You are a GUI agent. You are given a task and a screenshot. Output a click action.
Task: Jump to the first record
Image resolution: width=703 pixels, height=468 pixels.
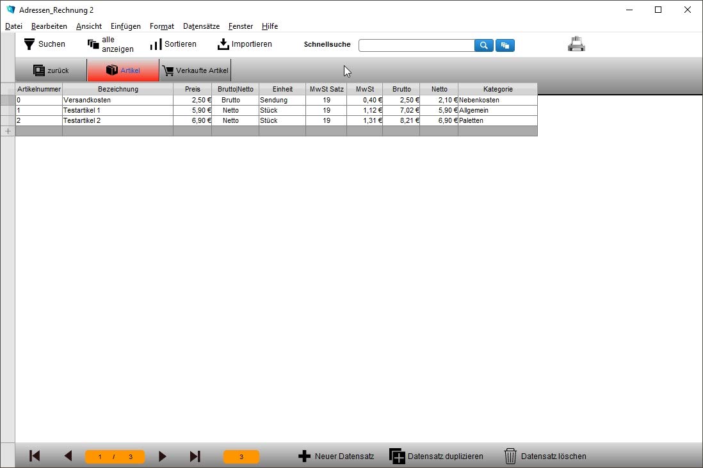click(x=35, y=456)
